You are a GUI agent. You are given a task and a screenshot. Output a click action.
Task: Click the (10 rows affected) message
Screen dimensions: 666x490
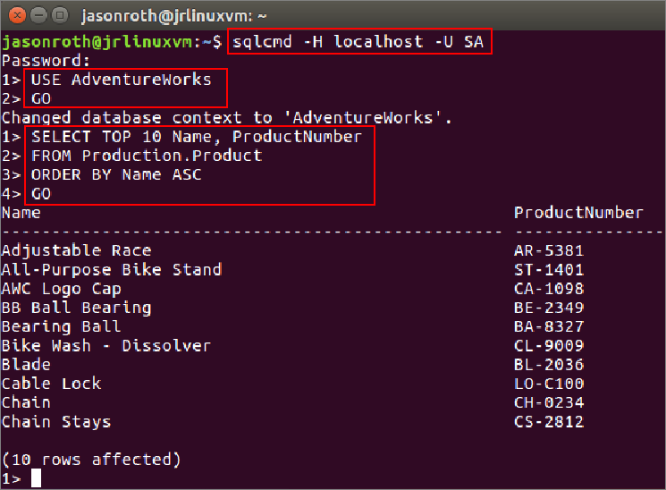(x=91, y=460)
